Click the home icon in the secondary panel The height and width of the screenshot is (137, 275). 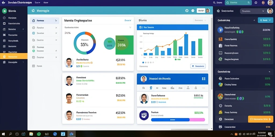[34, 21]
